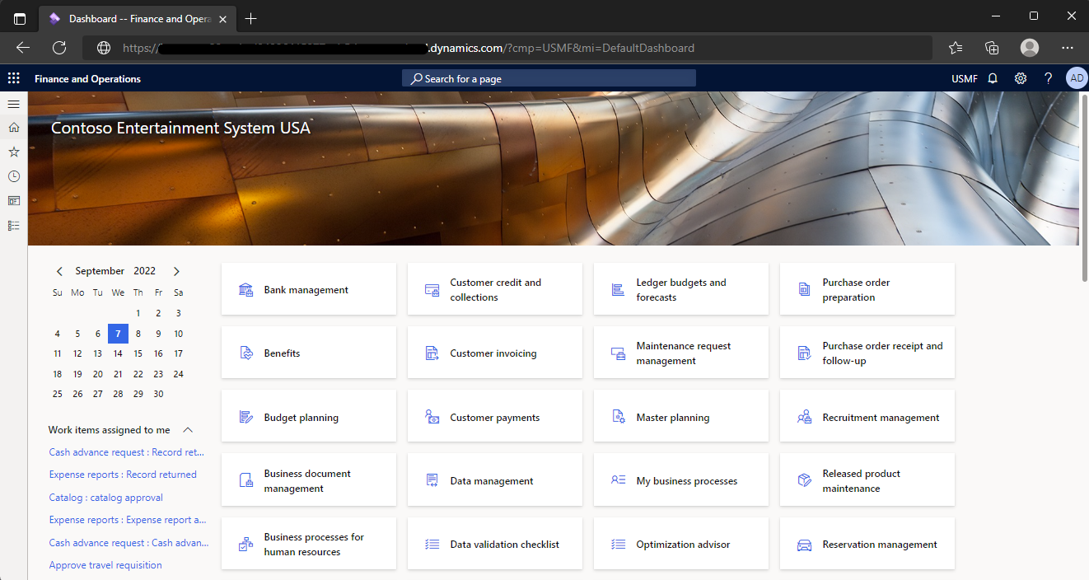Viewport: 1089px width, 580px height.
Task: Open Modules list icon in sidebar
Action: tap(13, 225)
